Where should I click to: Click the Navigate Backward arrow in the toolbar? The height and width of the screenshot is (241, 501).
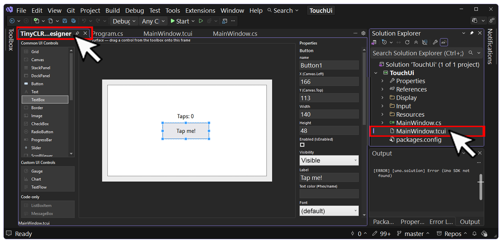pyautogui.click(x=12, y=21)
